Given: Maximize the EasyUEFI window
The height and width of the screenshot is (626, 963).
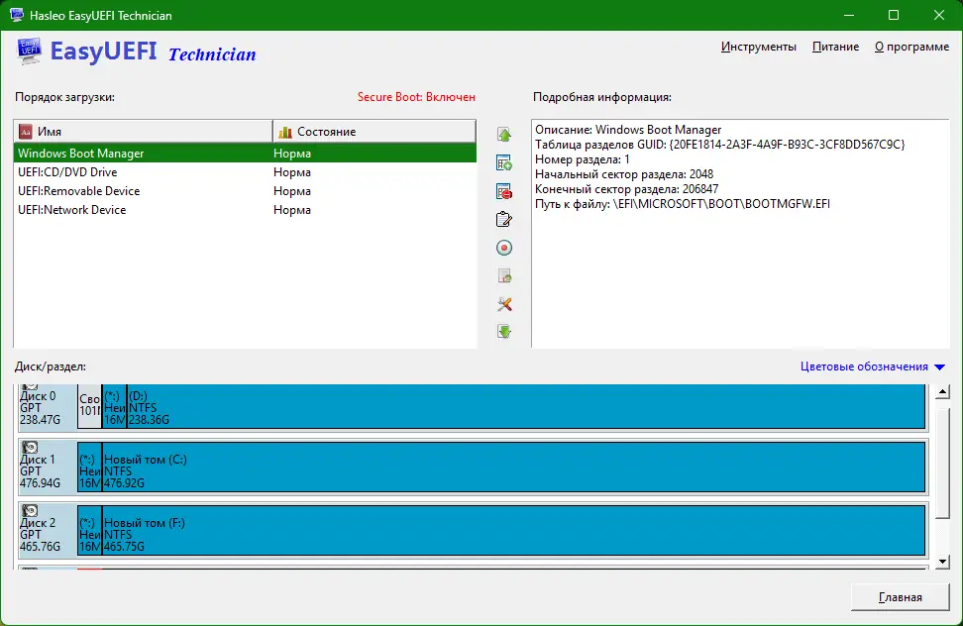Looking at the screenshot, I should pos(894,15).
